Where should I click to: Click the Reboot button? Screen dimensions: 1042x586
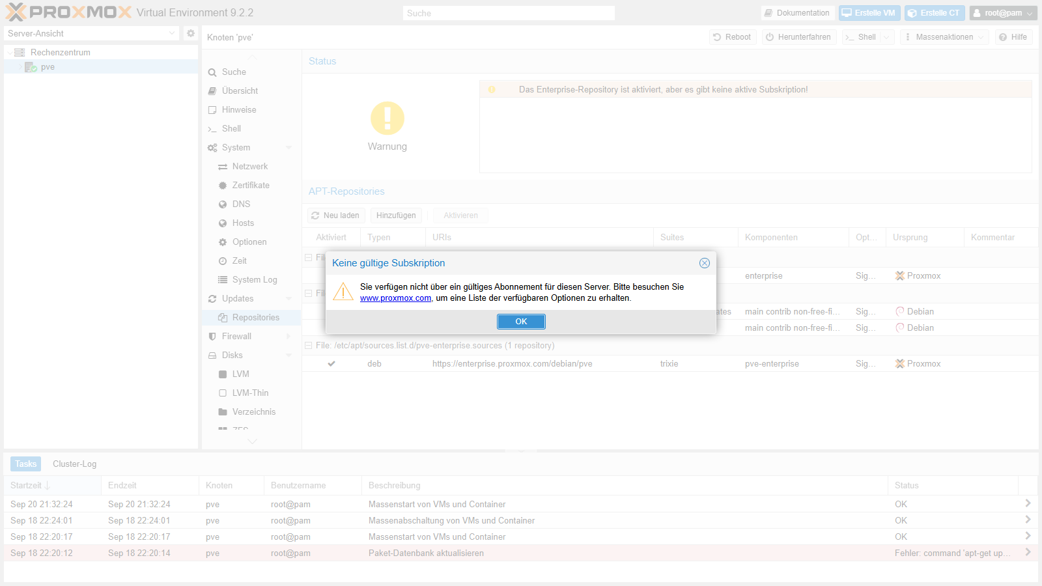click(733, 37)
